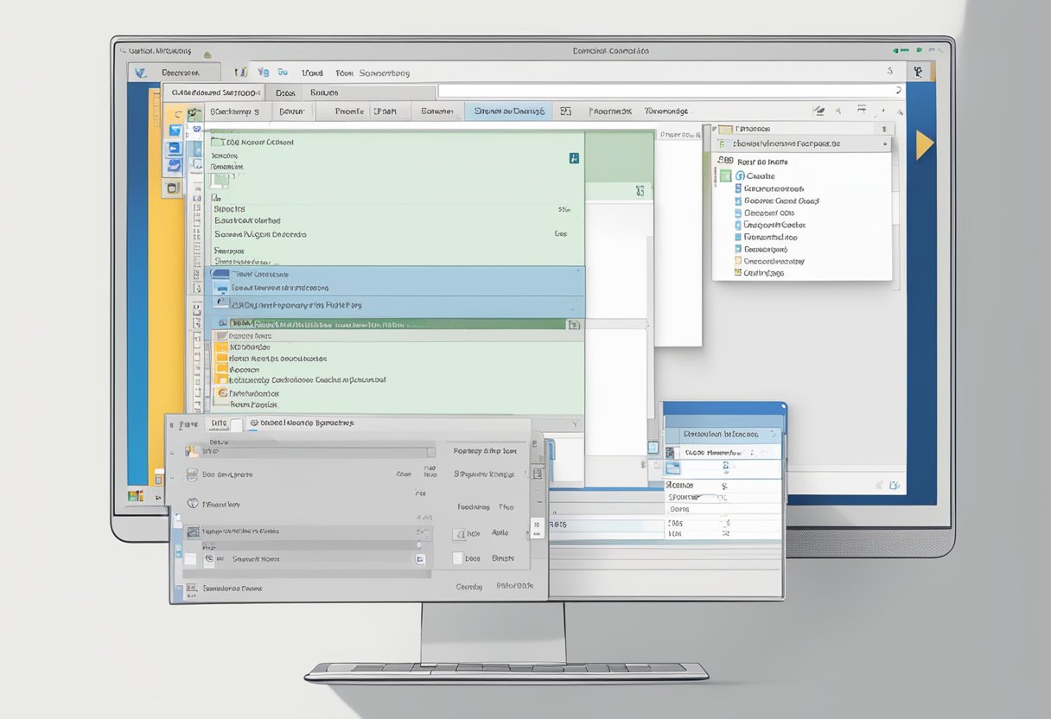Click the bottom-left text button in gray dialog's right column
Viewport: 1051px width, 719px height.
[468, 586]
